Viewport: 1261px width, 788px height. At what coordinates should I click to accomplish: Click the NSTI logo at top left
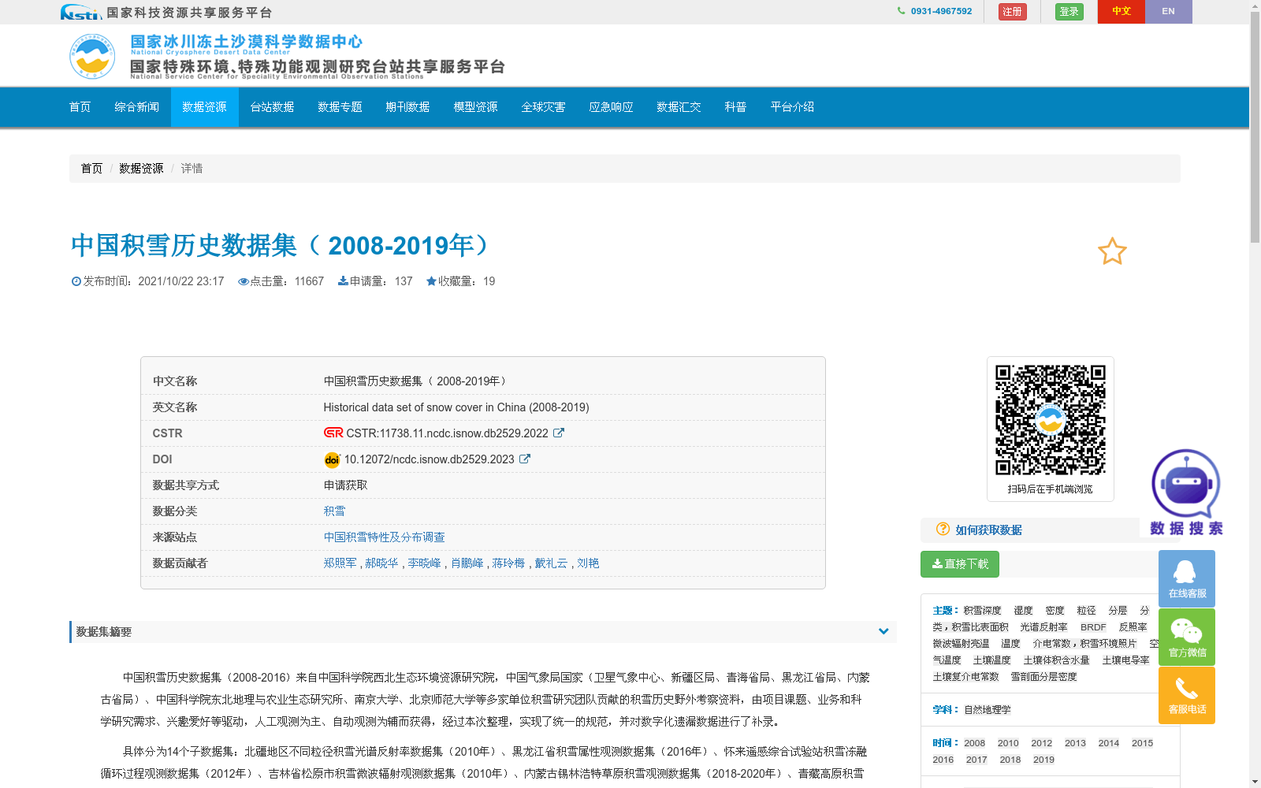click(81, 12)
